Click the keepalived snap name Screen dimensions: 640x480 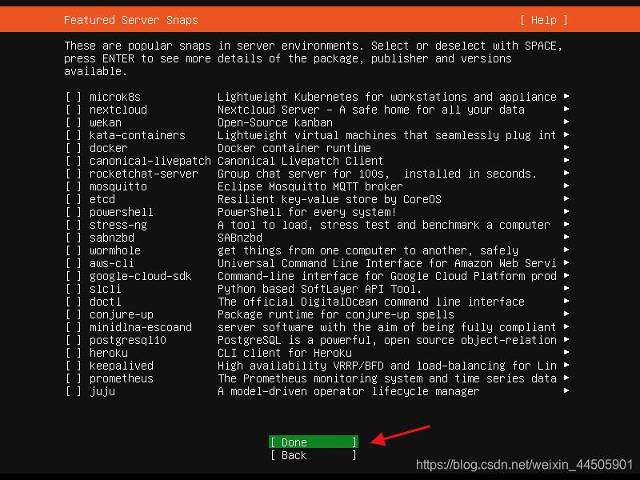(x=122, y=366)
